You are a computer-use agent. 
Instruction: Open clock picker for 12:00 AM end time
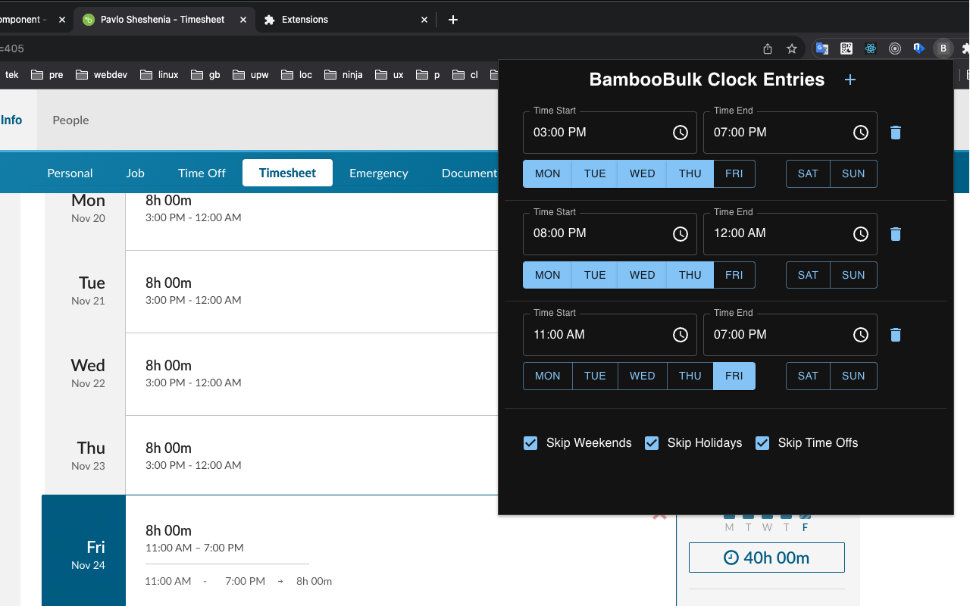pyautogui.click(x=861, y=234)
